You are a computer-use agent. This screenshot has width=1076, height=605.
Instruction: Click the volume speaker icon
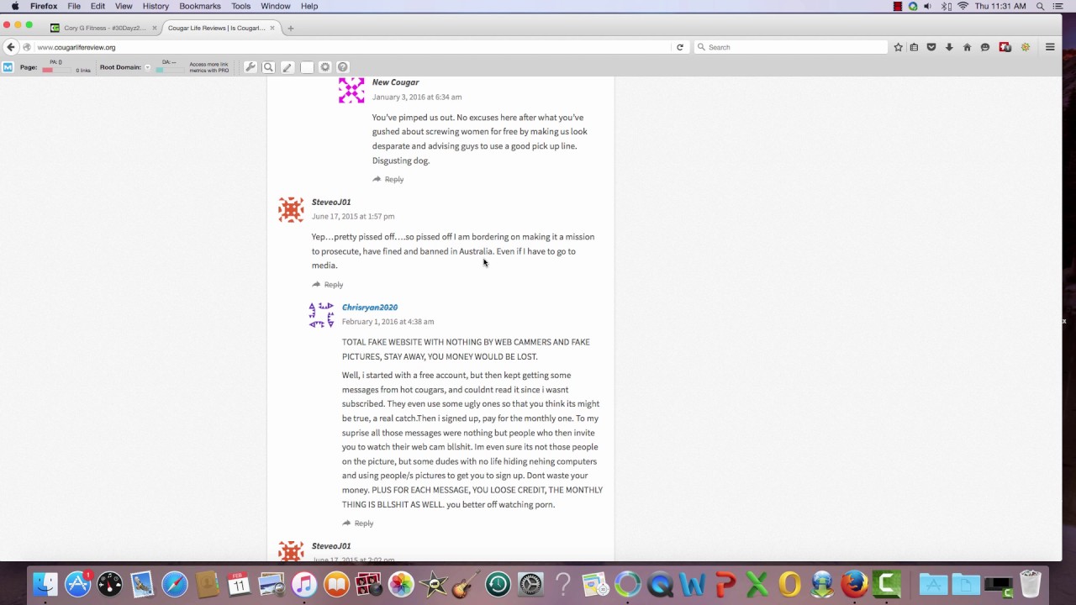(x=928, y=6)
